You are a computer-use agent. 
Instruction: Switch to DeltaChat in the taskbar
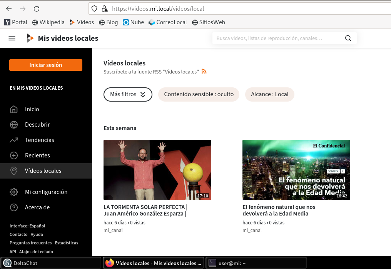(x=51, y=263)
